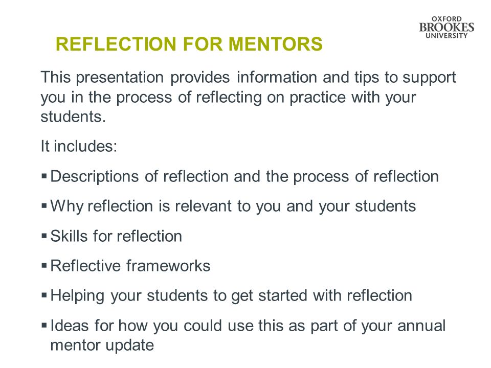This screenshot has height=368, width=491.
Task: Click the bullet before 'Why reflection is relevant'
Action: [44, 206]
